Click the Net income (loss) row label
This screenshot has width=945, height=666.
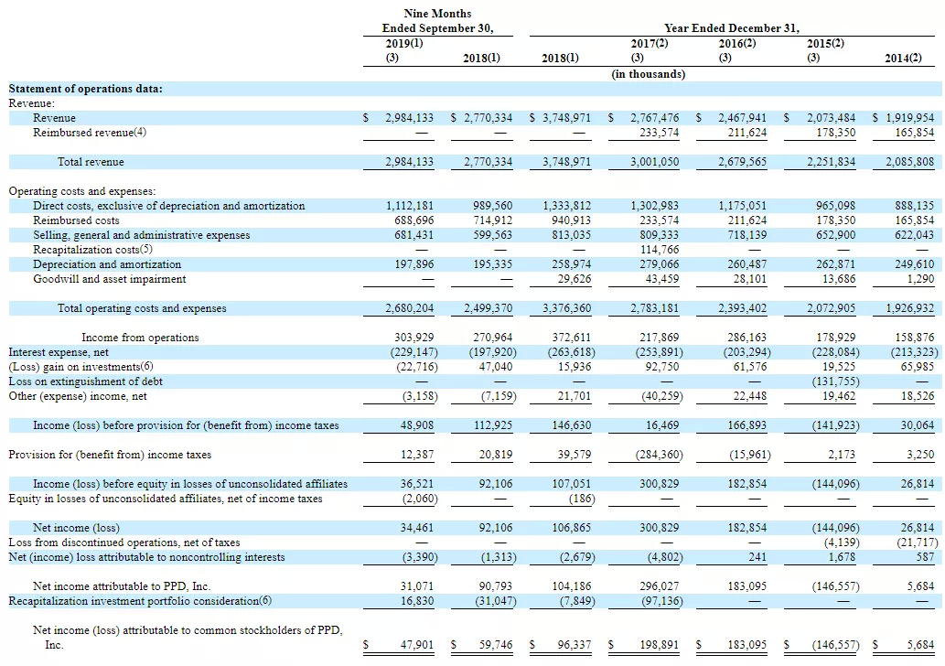76,528
